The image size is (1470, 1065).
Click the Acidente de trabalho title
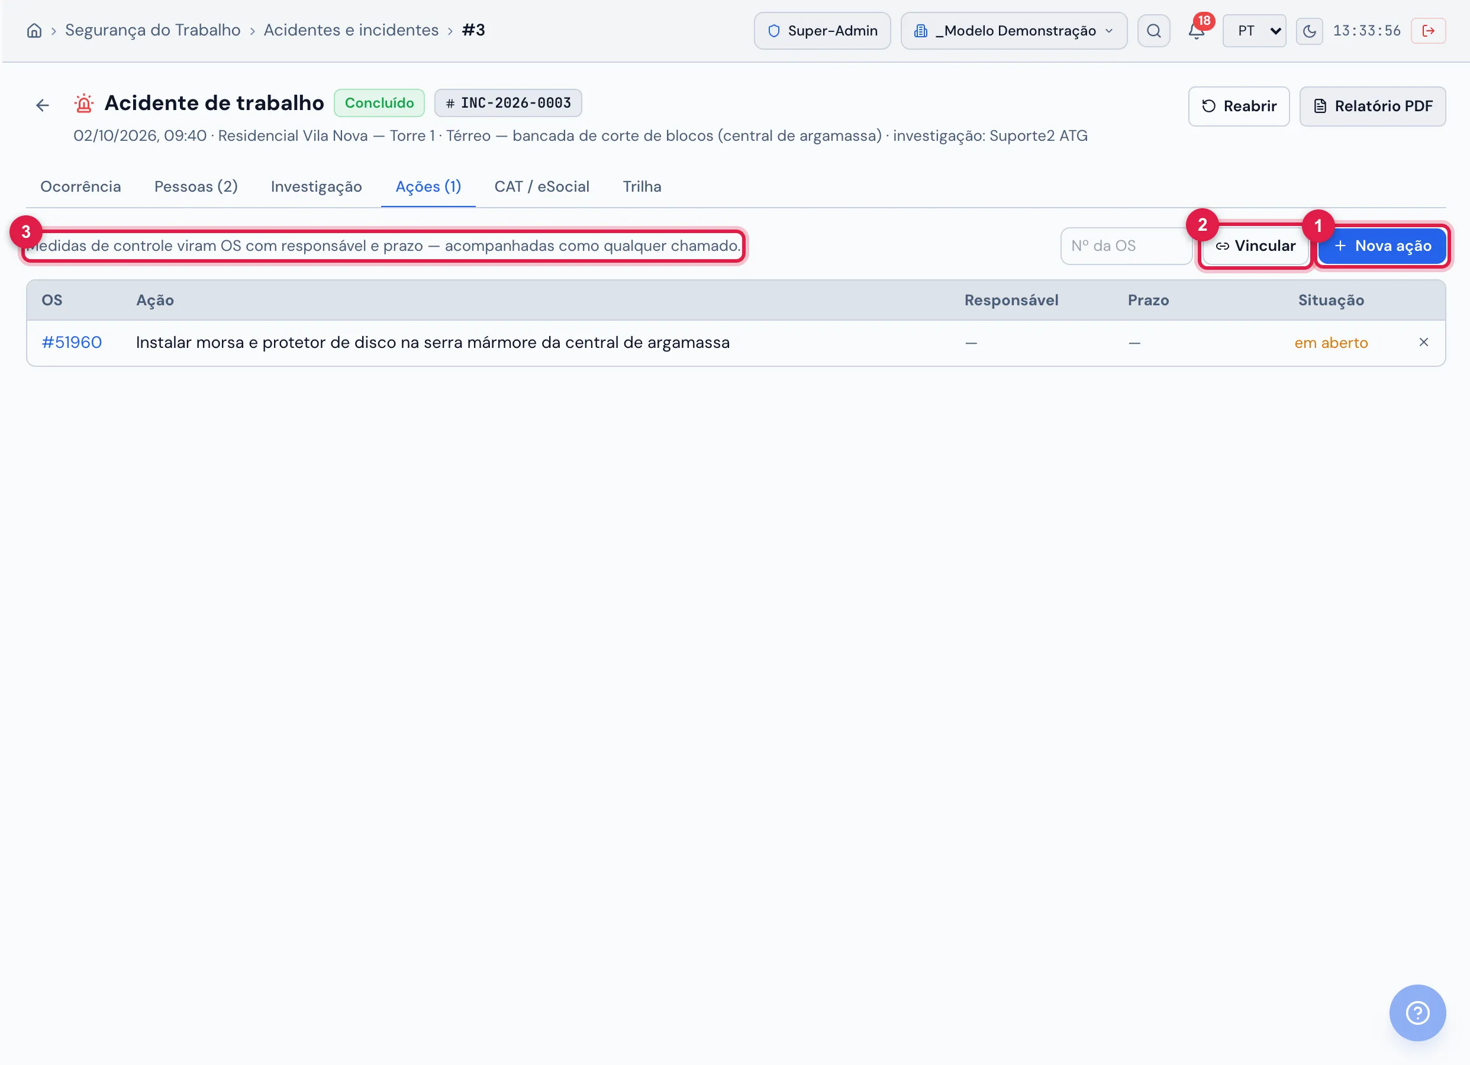[214, 103]
